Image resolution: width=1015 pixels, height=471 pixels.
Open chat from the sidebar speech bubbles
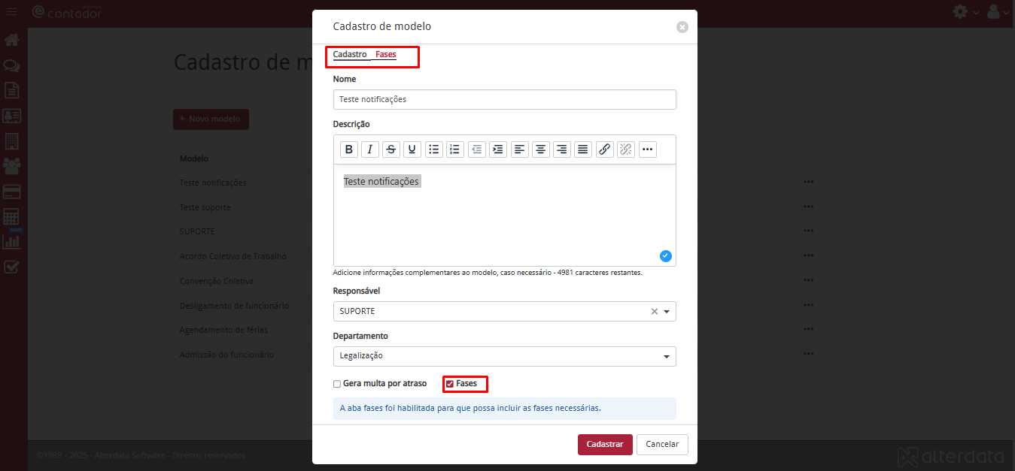[11, 65]
